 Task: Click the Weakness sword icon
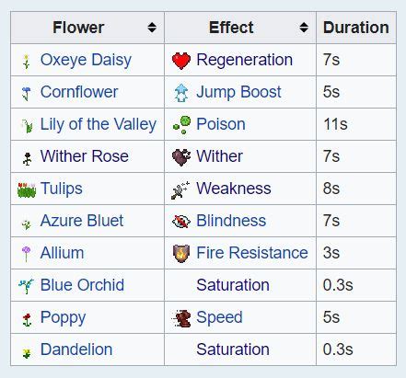click(180, 189)
